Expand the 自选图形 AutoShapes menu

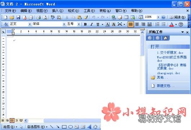point(37,127)
